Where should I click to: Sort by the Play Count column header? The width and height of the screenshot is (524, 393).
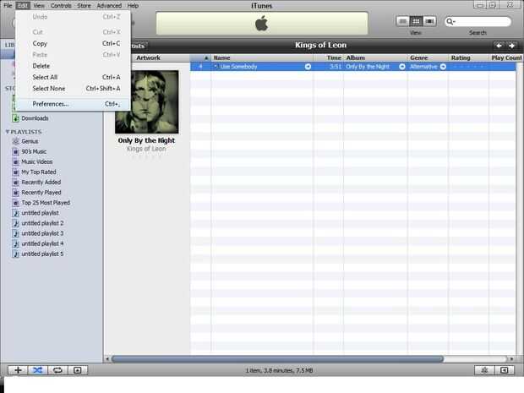(506, 57)
